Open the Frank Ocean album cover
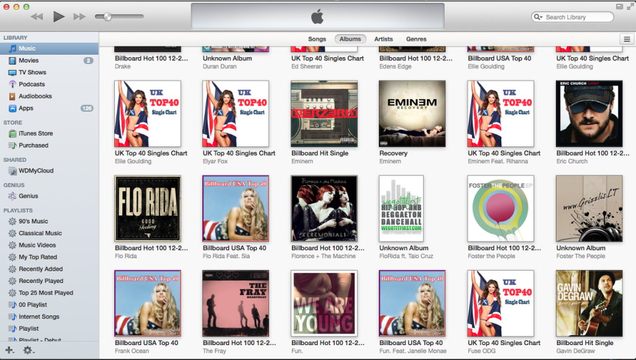 point(148,304)
